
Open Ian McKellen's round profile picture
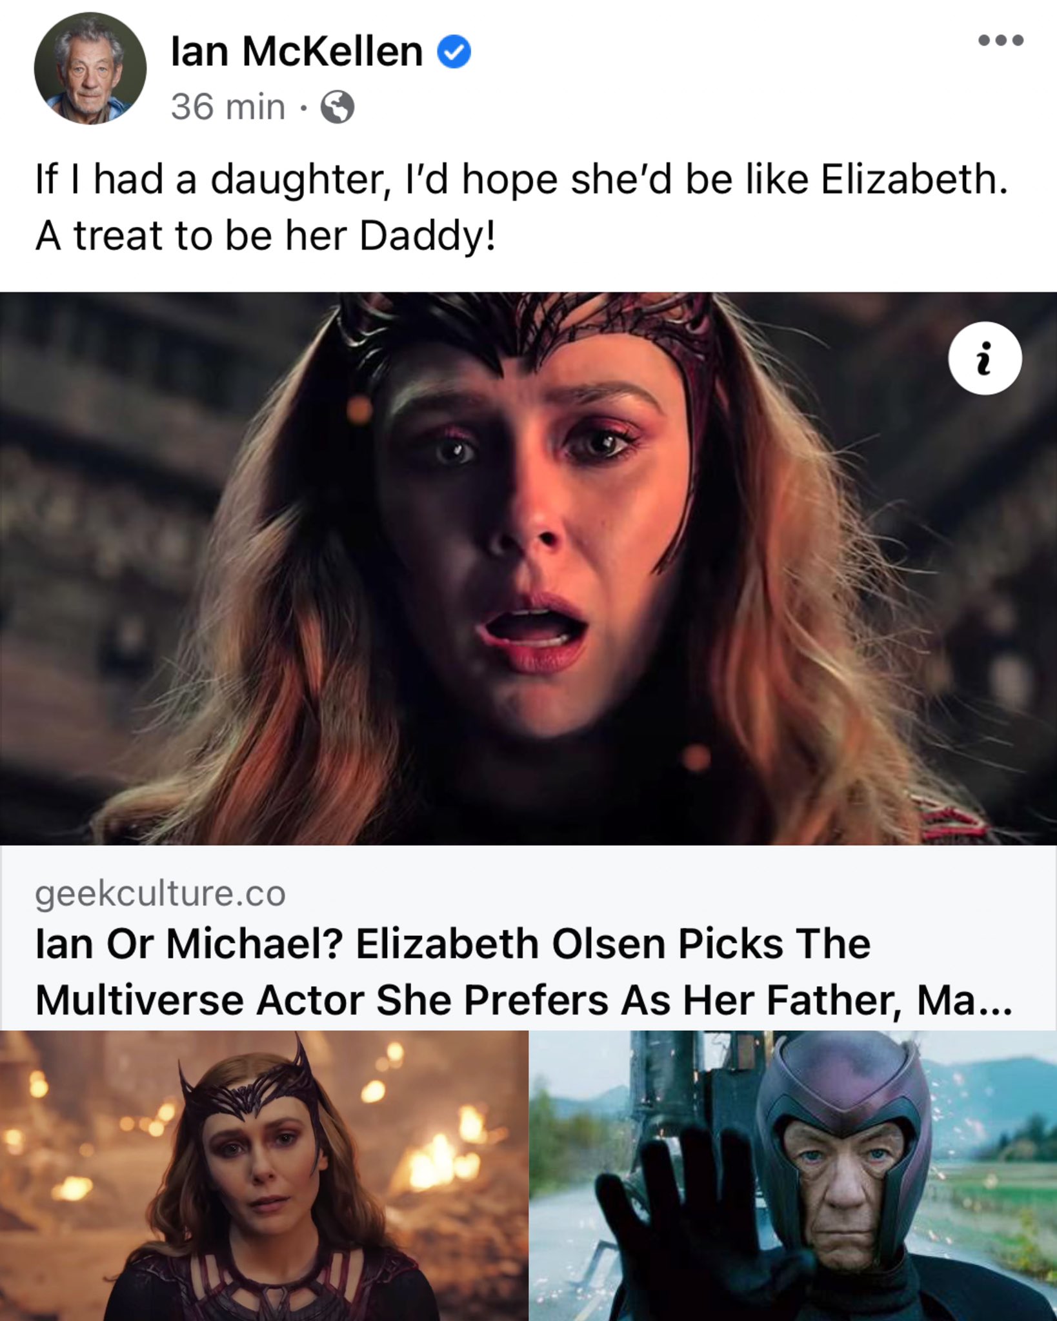(x=90, y=68)
